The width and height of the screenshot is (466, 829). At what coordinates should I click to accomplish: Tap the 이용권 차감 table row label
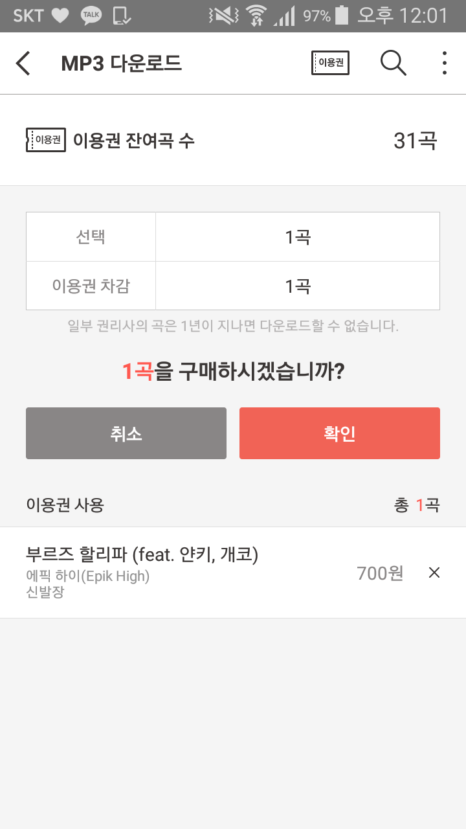point(91,286)
